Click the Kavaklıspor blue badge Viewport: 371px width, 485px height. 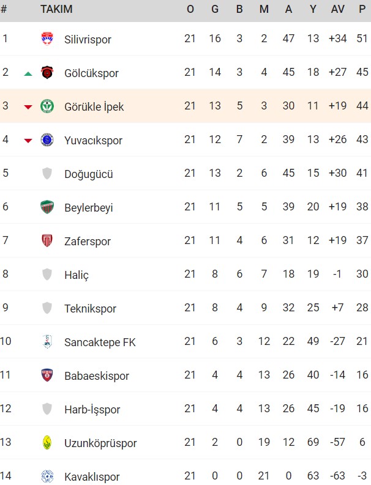(x=47, y=476)
